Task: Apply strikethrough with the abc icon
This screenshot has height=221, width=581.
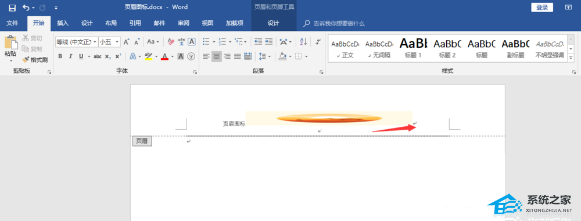Action: pos(98,56)
